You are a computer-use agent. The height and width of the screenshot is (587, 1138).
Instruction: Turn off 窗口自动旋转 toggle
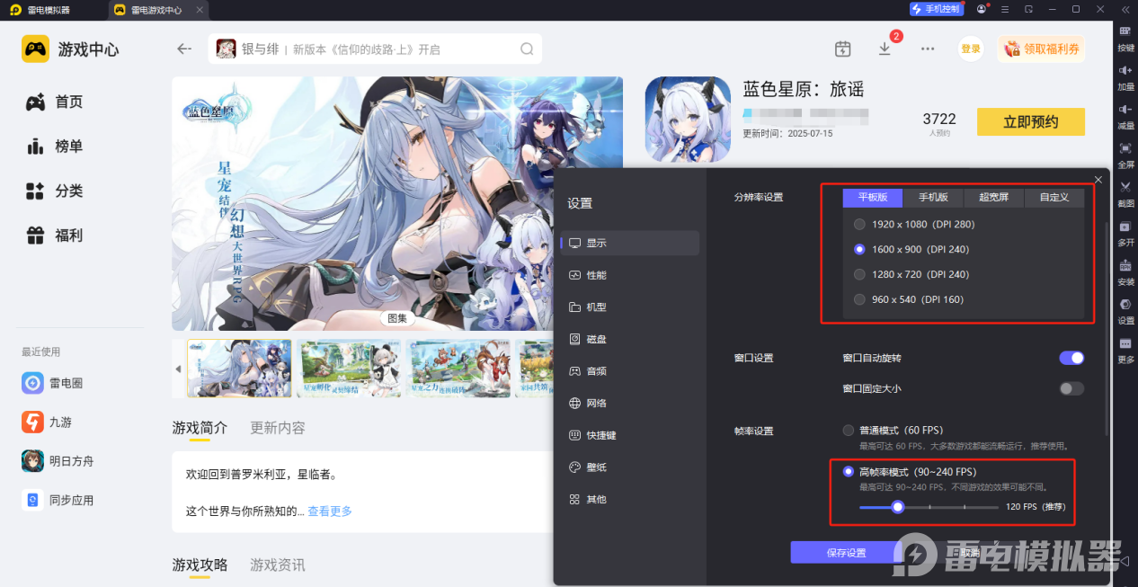tap(1071, 358)
